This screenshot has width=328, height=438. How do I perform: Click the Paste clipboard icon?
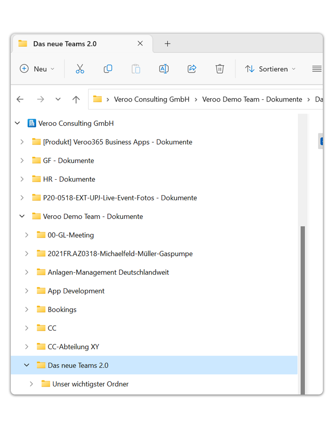point(136,69)
